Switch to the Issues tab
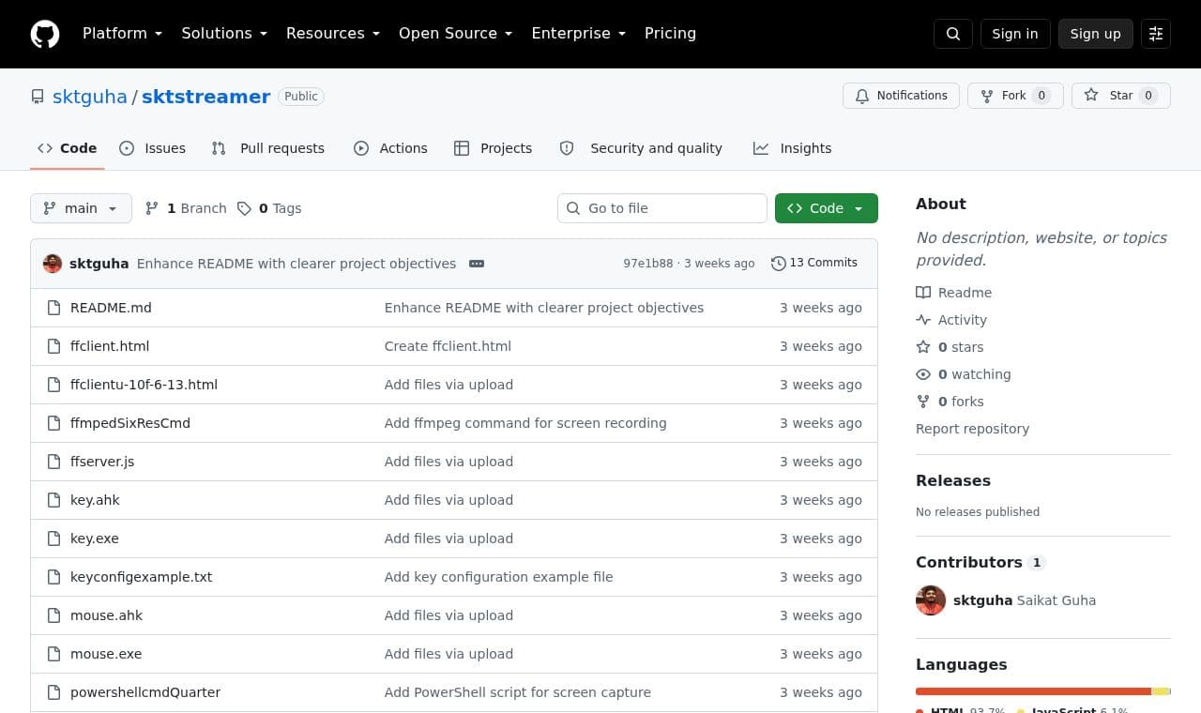 click(152, 148)
